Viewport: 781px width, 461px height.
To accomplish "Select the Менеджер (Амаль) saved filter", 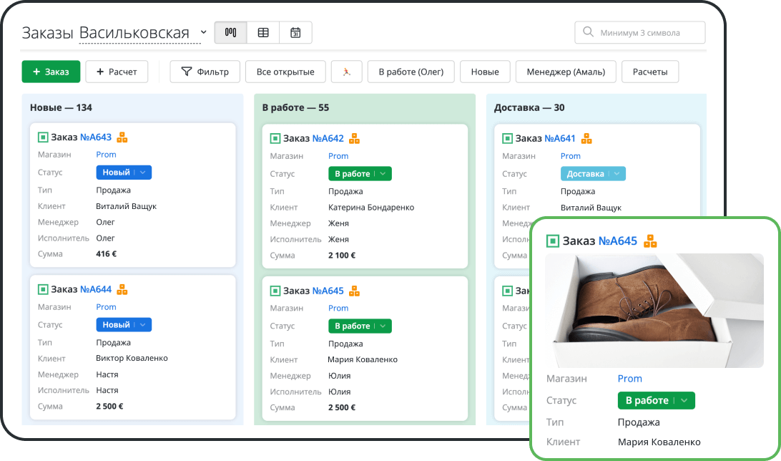I will [566, 72].
